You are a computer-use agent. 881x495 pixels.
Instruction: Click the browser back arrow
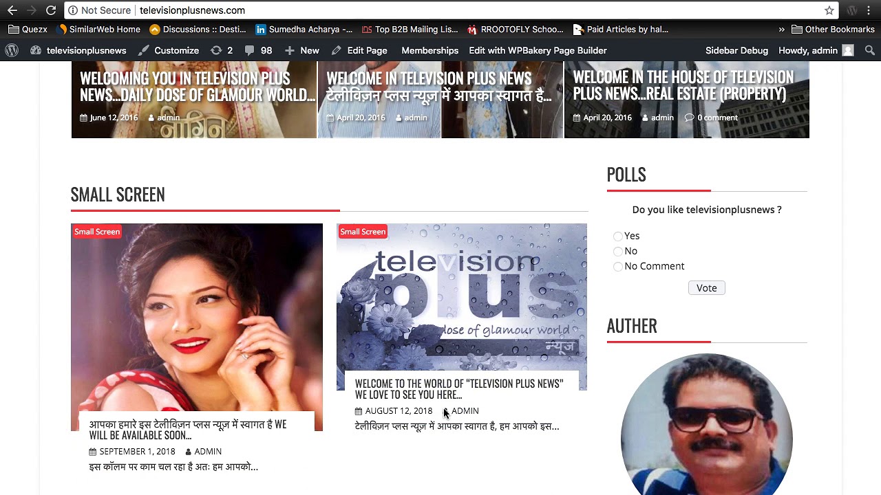click(12, 10)
